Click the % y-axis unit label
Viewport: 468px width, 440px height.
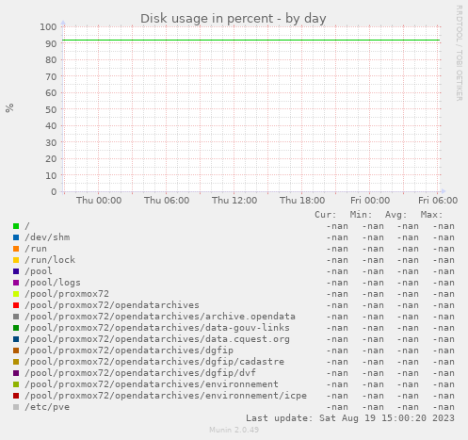tap(9, 107)
